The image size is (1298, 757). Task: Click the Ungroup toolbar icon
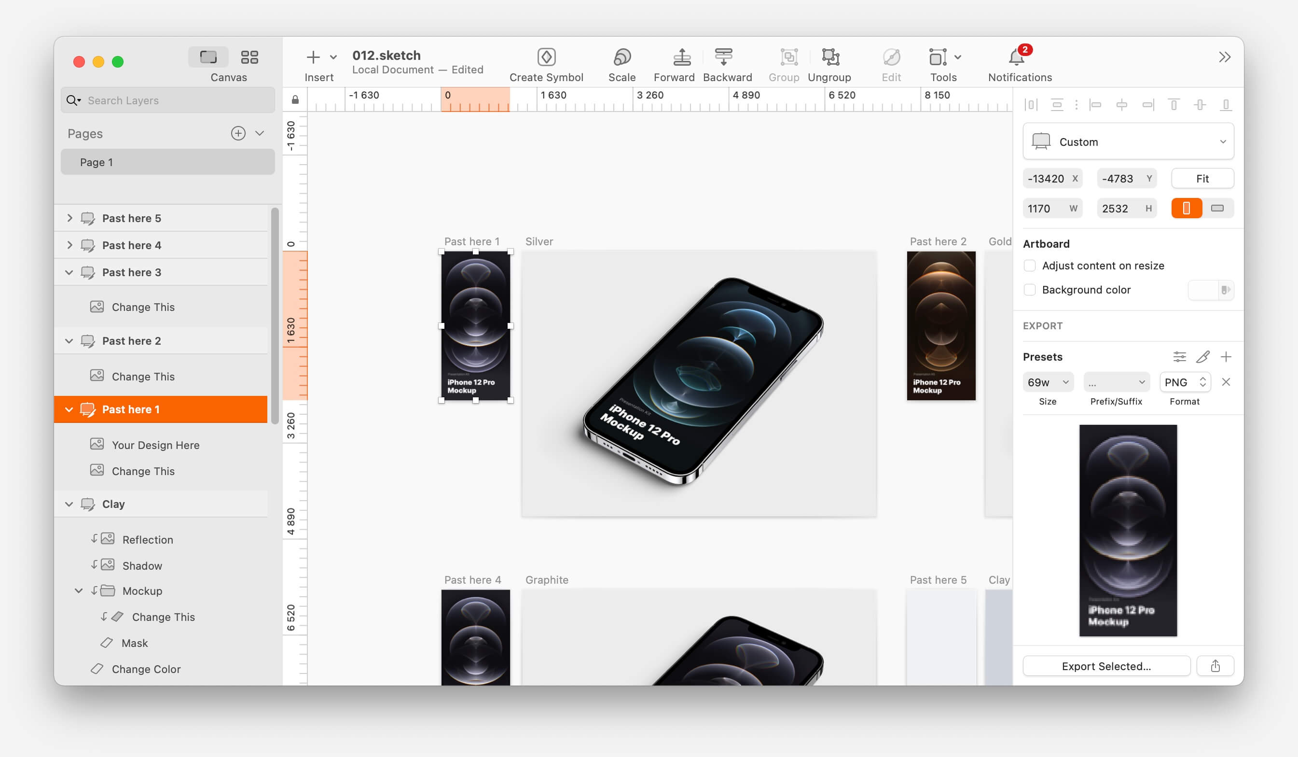click(x=830, y=56)
